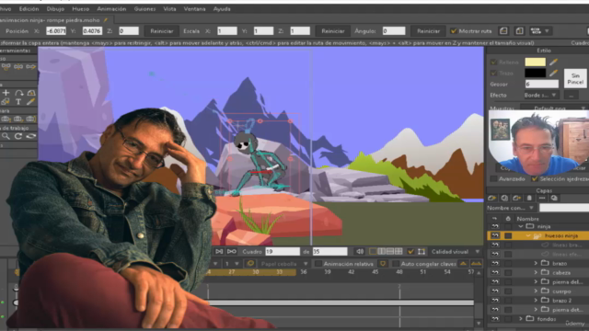Toggle the Relleno fill checkbox
Image resolution: width=589 pixels, height=331 pixels.
click(x=493, y=62)
